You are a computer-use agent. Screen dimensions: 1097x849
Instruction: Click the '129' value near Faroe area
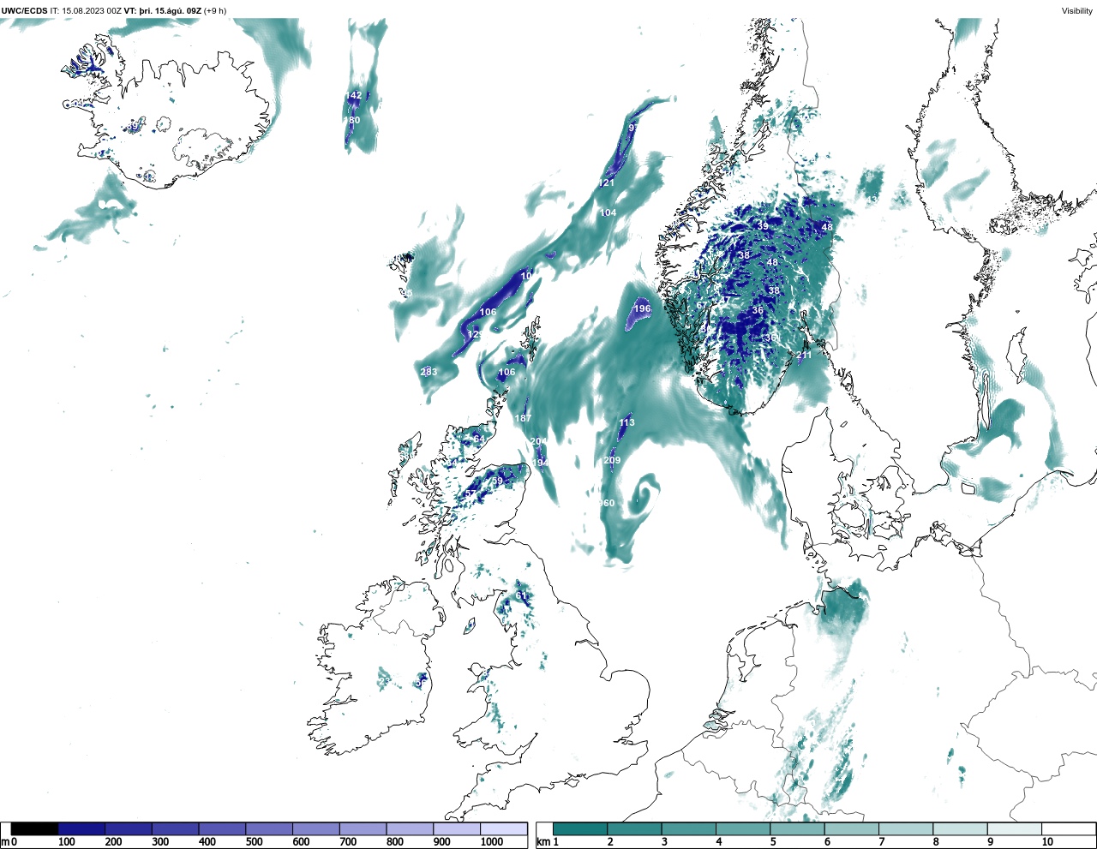(473, 334)
